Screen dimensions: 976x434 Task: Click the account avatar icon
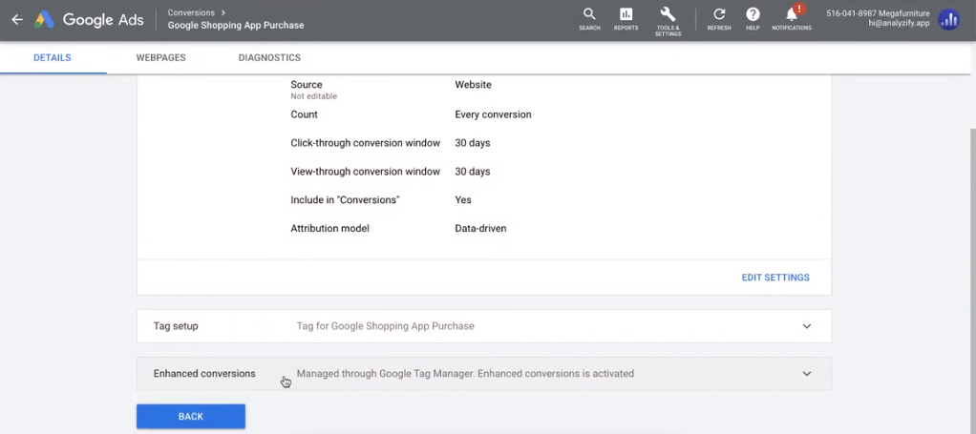pos(948,20)
